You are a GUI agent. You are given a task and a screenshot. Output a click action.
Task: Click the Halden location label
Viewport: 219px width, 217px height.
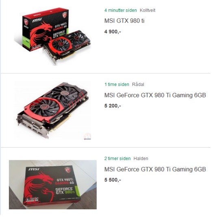click(141, 159)
